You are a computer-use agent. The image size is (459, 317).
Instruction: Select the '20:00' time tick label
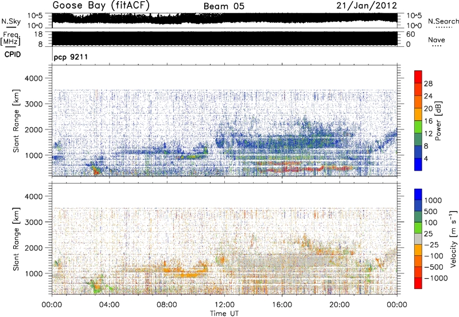click(x=340, y=304)
